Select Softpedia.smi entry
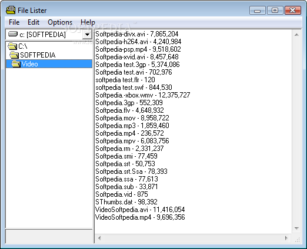 pos(126,156)
